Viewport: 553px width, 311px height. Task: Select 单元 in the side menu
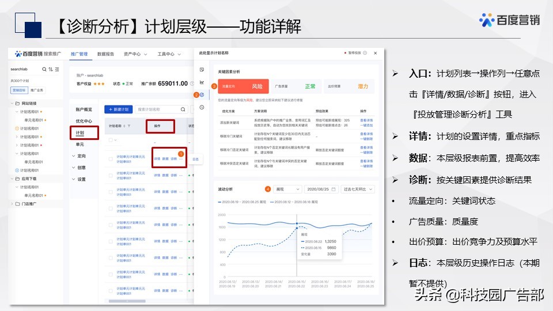[79, 144]
